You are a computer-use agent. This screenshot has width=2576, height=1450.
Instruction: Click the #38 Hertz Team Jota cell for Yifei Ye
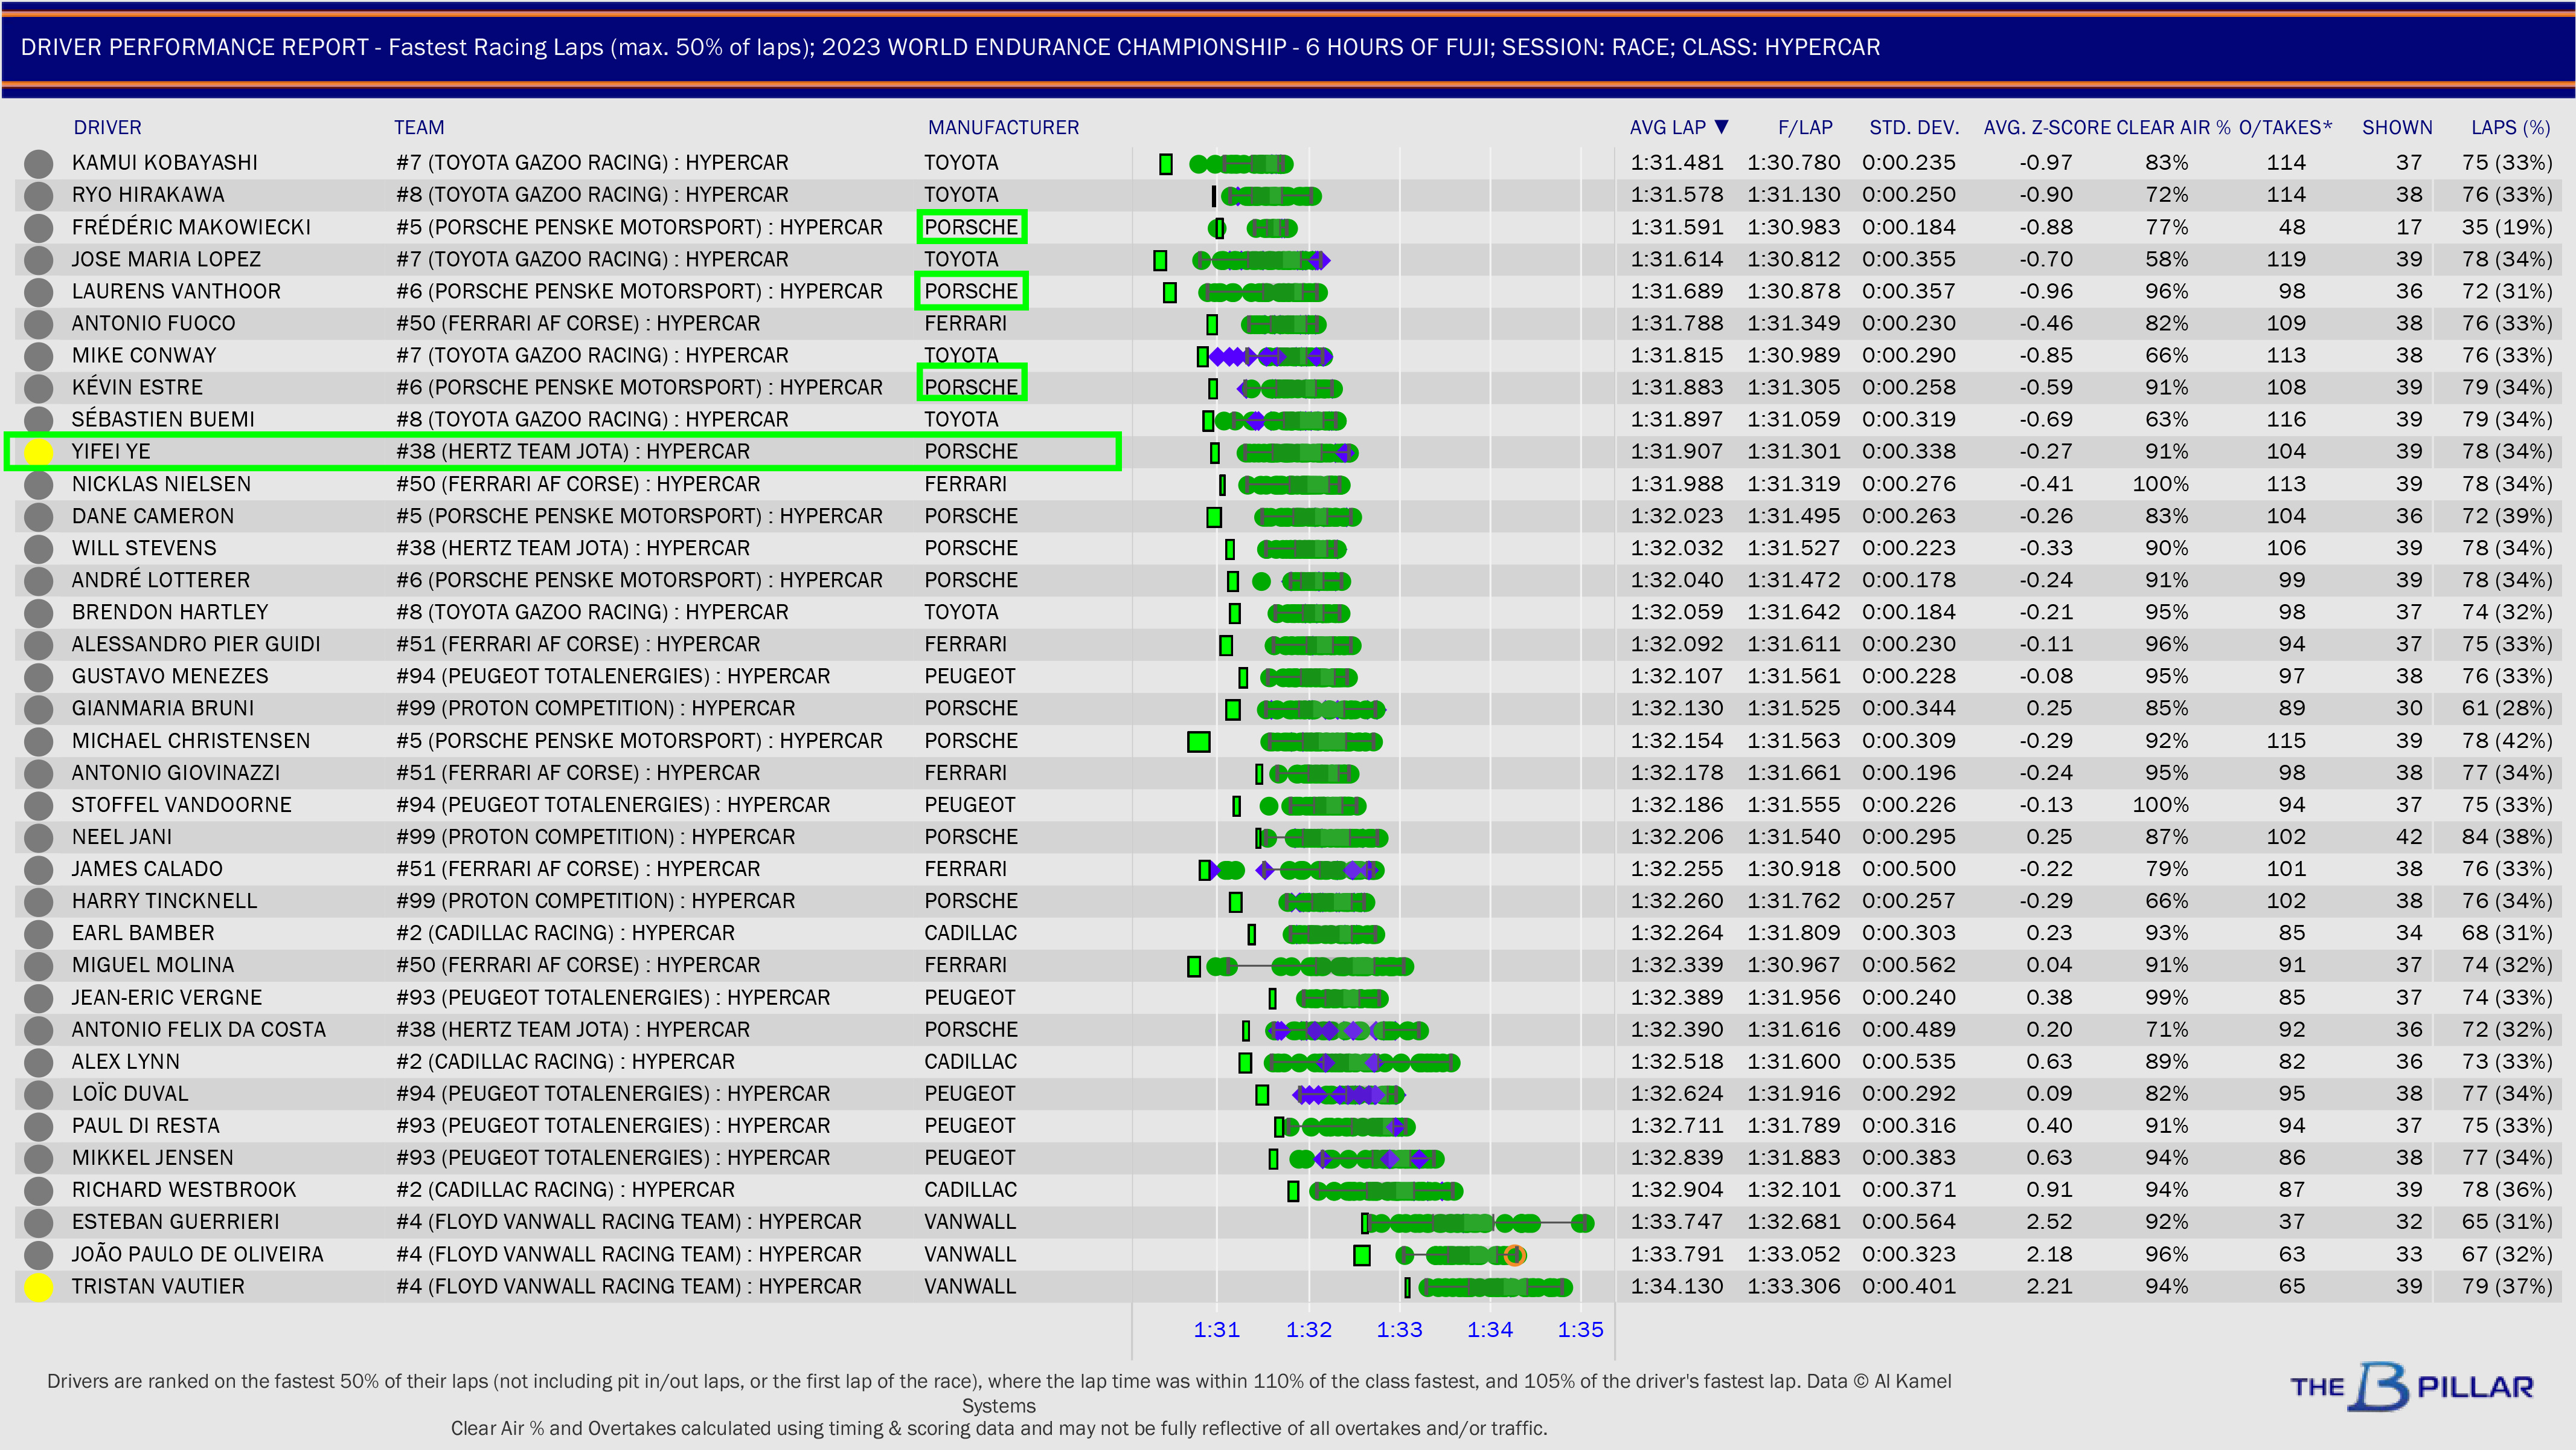click(x=573, y=451)
